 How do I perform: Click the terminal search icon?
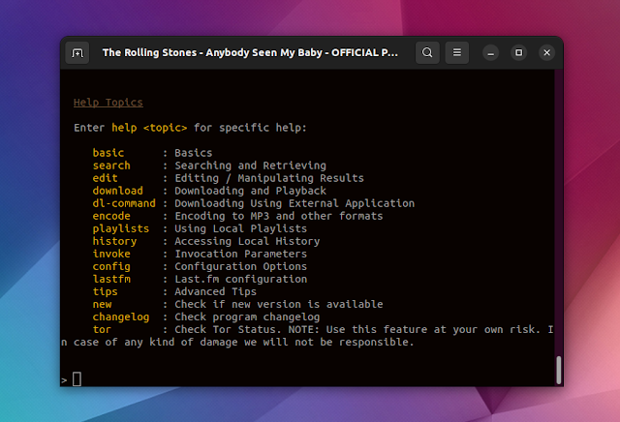click(x=427, y=52)
